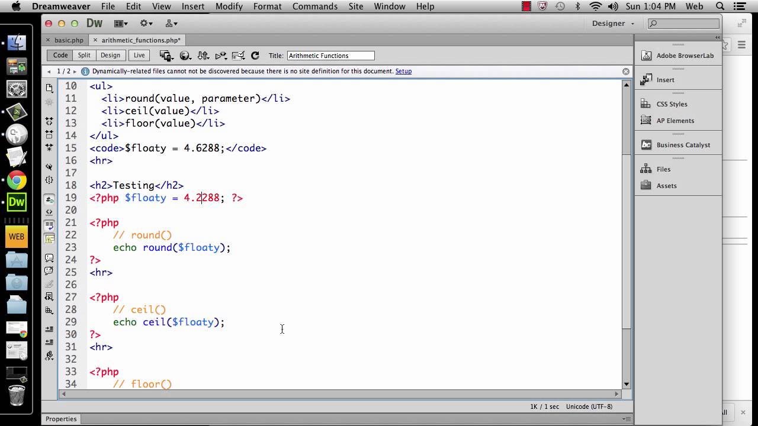758x426 pixels.
Task: Switch to Code view
Action: [x=60, y=55]
